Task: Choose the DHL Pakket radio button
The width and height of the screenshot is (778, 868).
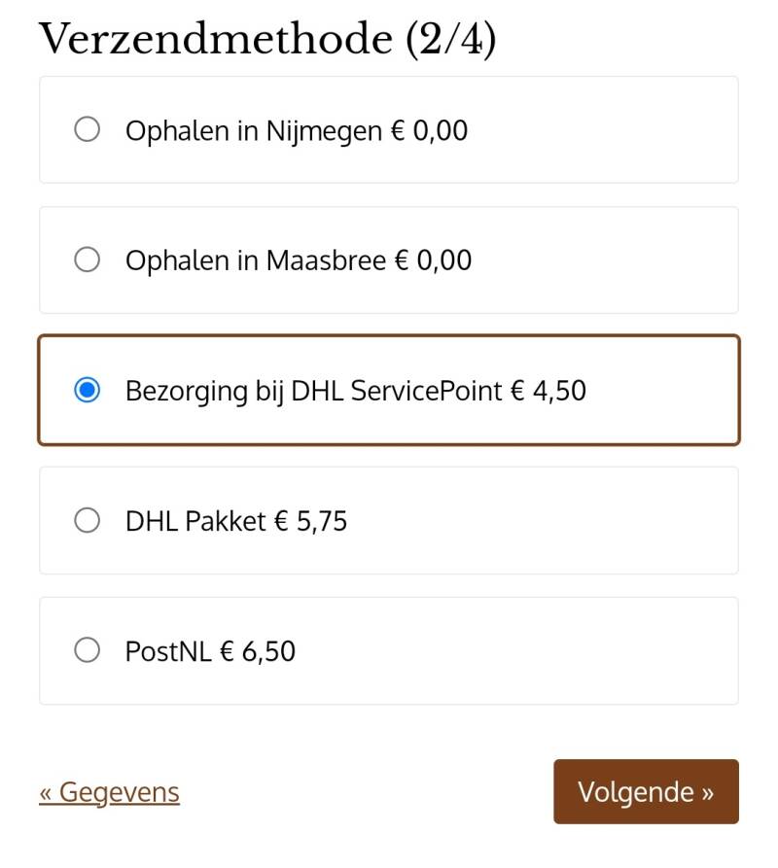Action: pos(88,521)
